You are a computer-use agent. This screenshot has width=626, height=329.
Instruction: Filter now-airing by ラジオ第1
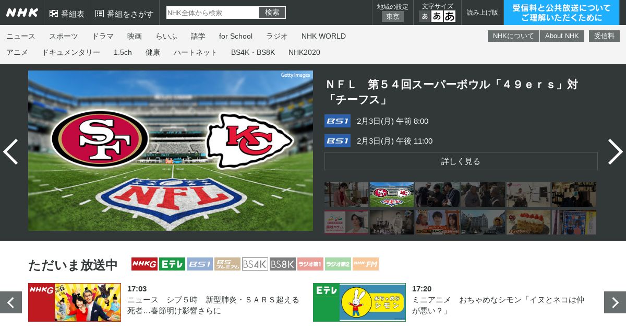point(310,264)
